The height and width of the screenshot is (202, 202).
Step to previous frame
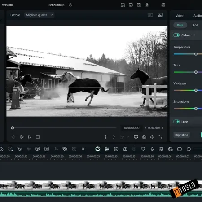click(x=13, y=137)
